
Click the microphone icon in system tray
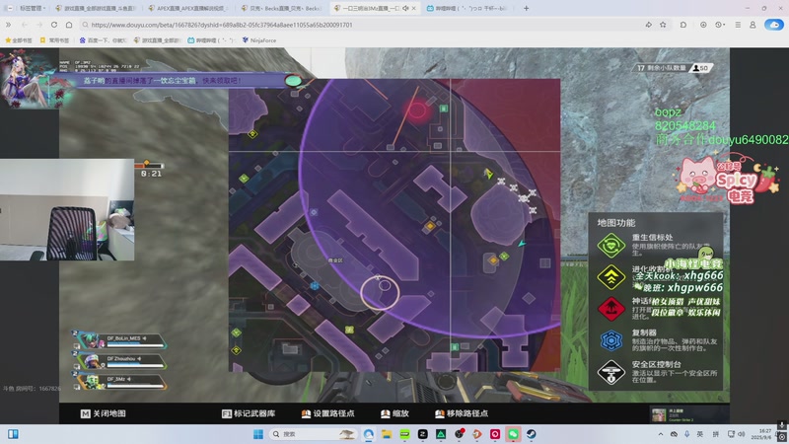pos(686,434)
